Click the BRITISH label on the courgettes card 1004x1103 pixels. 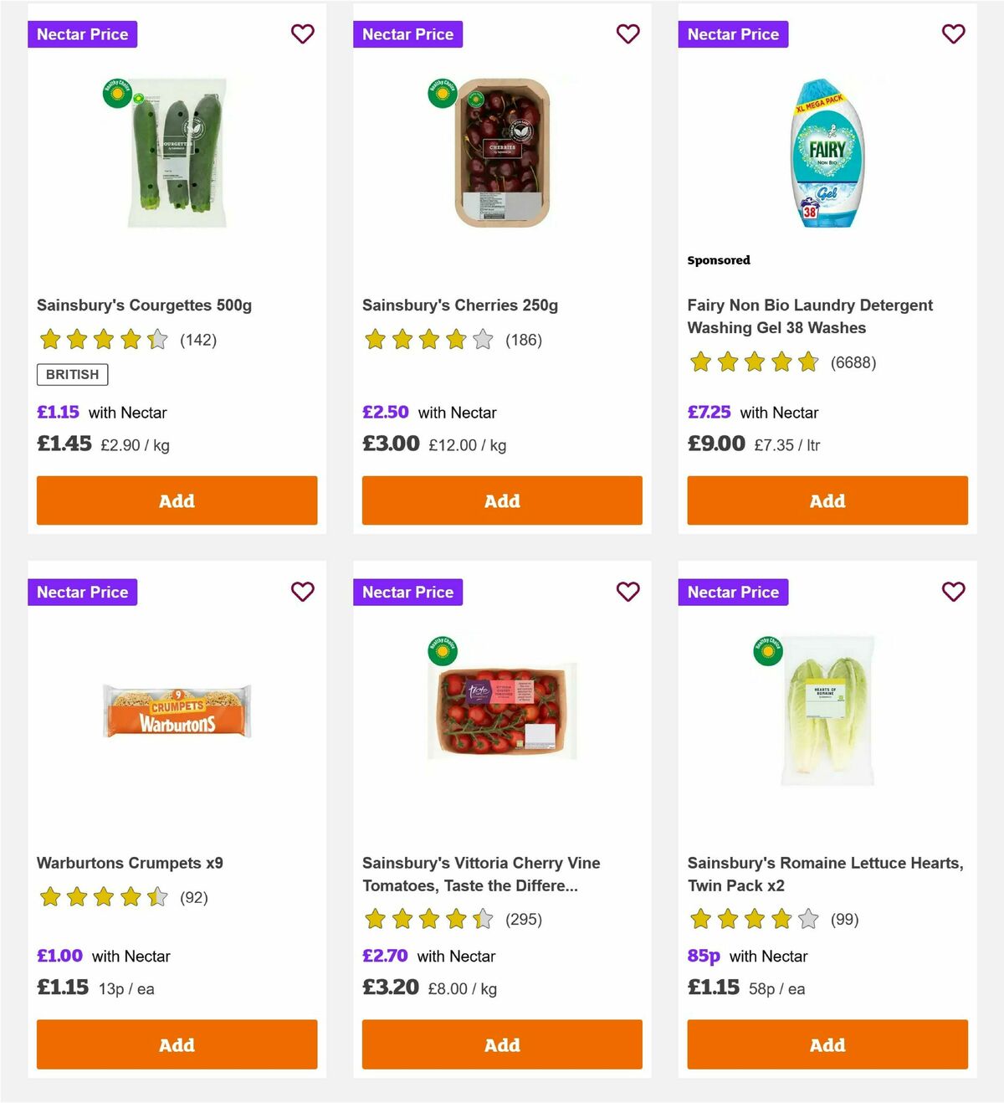[x=72, y=374]
